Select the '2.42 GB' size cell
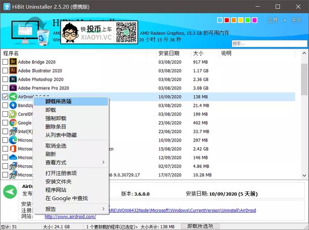This screenshot has height=230, width=309. [x=201, y=149]
